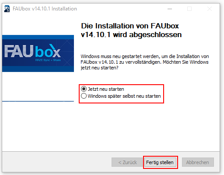Finish setup with 'Fertig stellen' button
The image size is (224, 175).
pos(160,162)
